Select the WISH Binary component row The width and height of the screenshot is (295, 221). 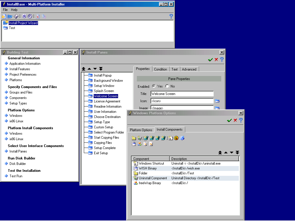click(x=148, y=168)
